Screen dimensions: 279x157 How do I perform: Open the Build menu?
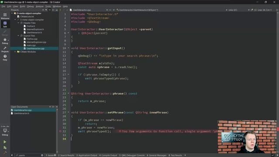tap(22, 7)
